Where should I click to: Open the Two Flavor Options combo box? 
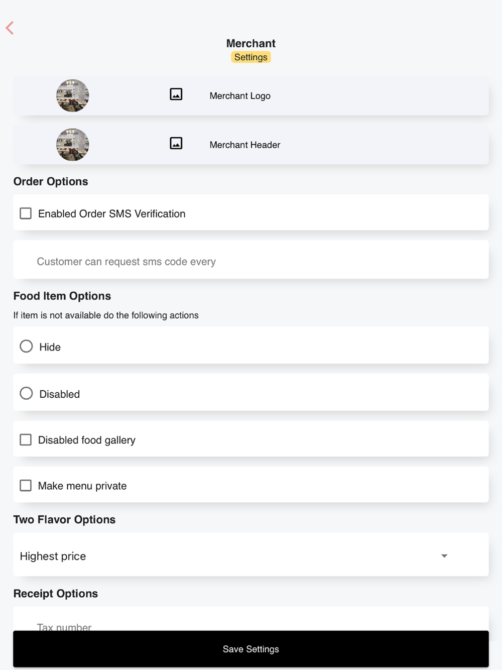251,554
